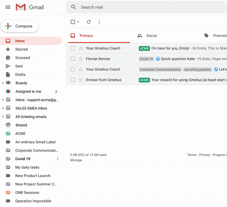The height and width of the screenshot is (207, 227).
Task: Click the Shared globe icon
Action: point(8,125)
